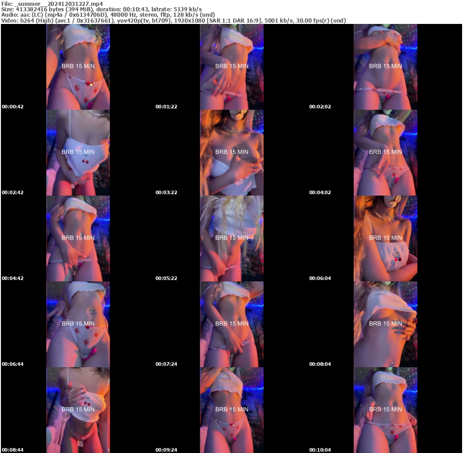
Task: Open the thumbnail at 00:08:04
Action: [385, 324]
